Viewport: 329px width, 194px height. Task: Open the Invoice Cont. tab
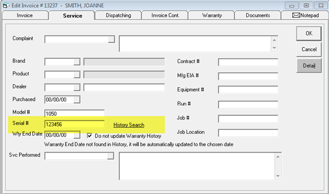(165, 15)
